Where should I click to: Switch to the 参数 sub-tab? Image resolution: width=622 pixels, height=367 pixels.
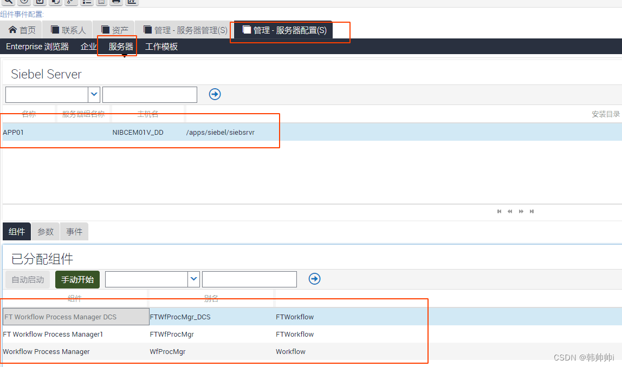pyautogui.click(x=45, y=232)
